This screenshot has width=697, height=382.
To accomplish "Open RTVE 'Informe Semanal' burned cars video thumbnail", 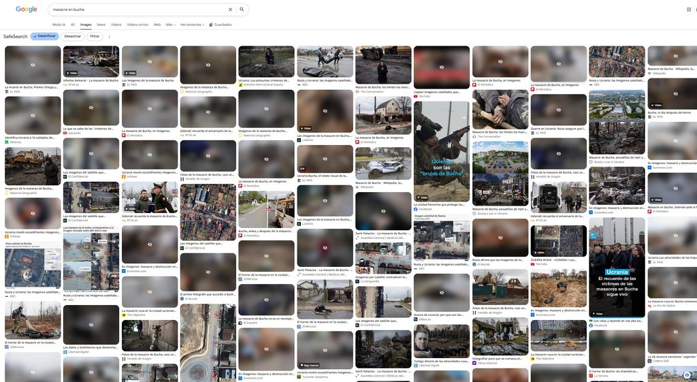I will [91, 61].
